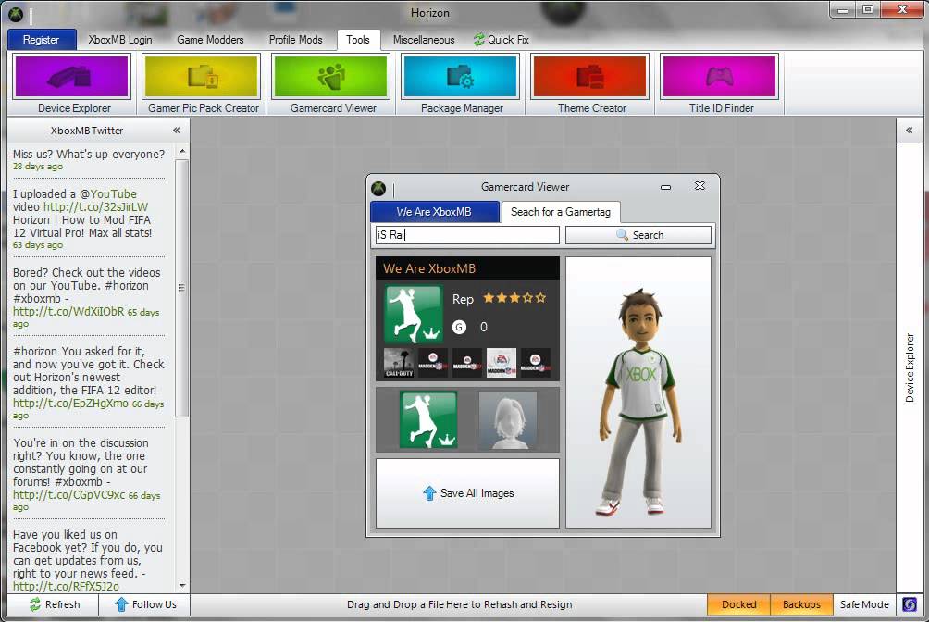Click the G gamerscore icon
Image resolution: width=929 pixels, height=622 pixels.
coord(459,327)
